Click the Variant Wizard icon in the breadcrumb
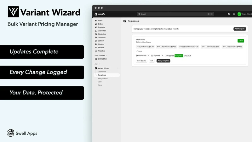 pyautogui.click(x=124, y=21)
